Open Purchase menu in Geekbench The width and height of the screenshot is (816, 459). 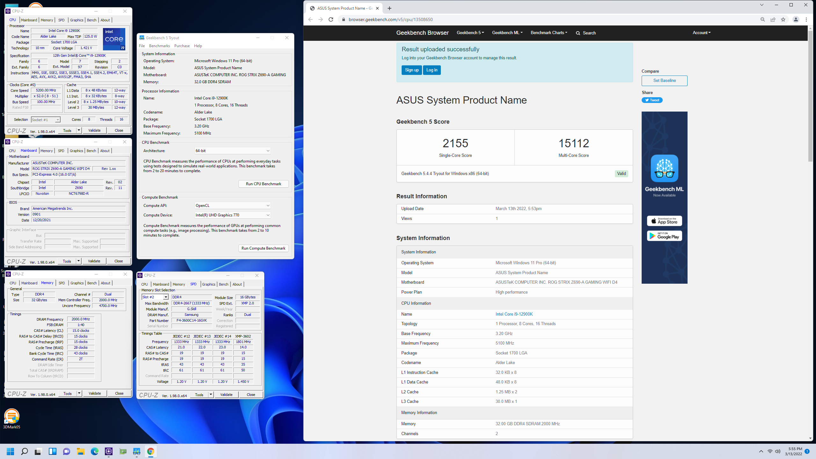tap(182, 46)
